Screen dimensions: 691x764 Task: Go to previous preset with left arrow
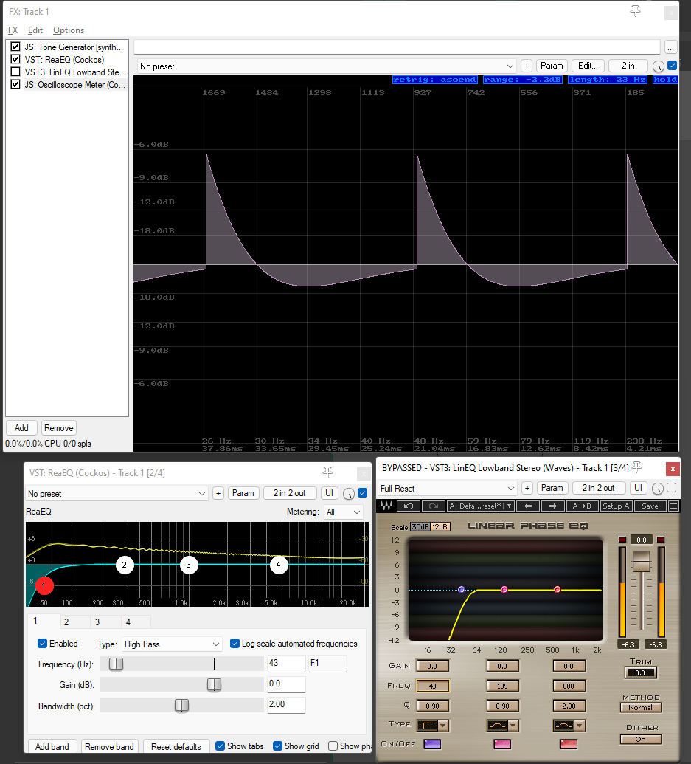click(x=528, y=506)
